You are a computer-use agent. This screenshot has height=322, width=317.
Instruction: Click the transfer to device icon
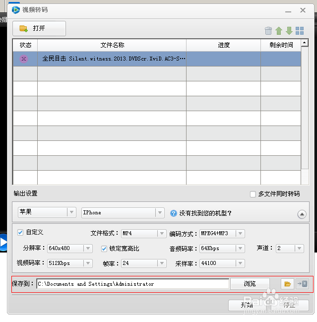(x=302, y=284)
